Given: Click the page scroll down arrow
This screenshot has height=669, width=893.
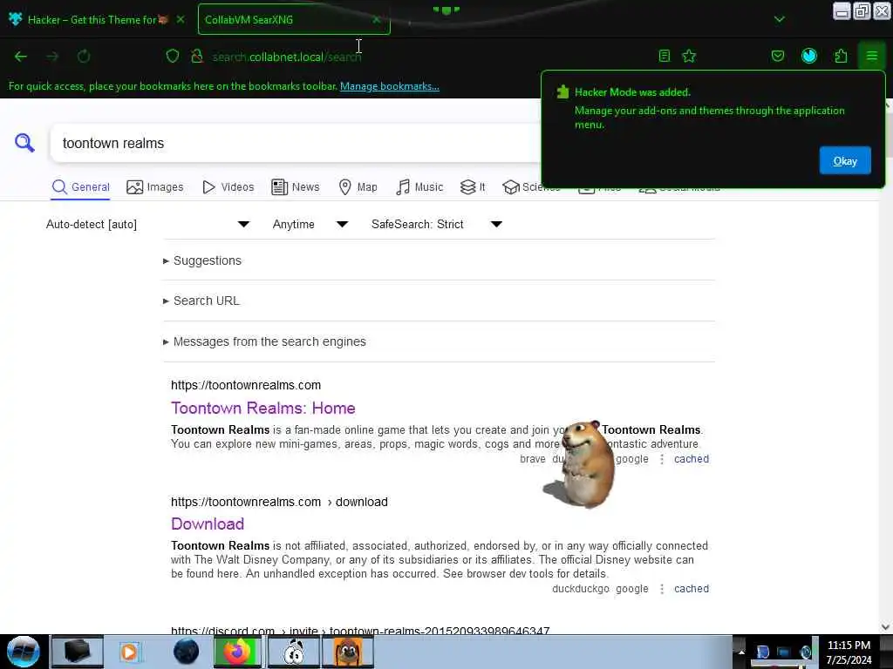Looking at the screenshot, I should tap(886, 627).
